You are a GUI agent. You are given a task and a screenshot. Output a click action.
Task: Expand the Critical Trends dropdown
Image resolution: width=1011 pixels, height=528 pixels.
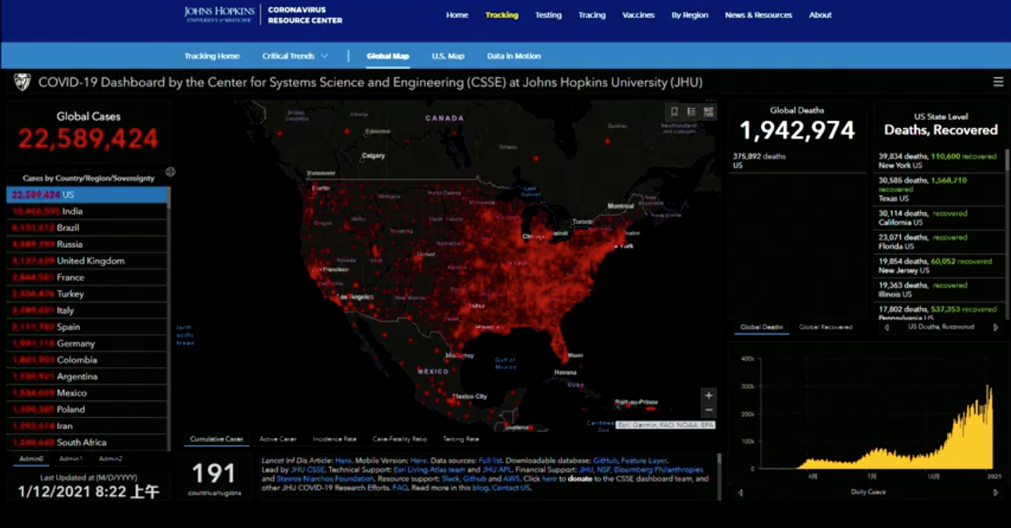295,56
